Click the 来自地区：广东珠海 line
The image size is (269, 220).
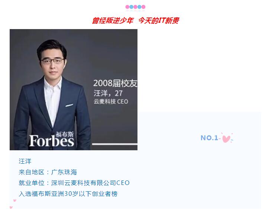pos(48,172)
